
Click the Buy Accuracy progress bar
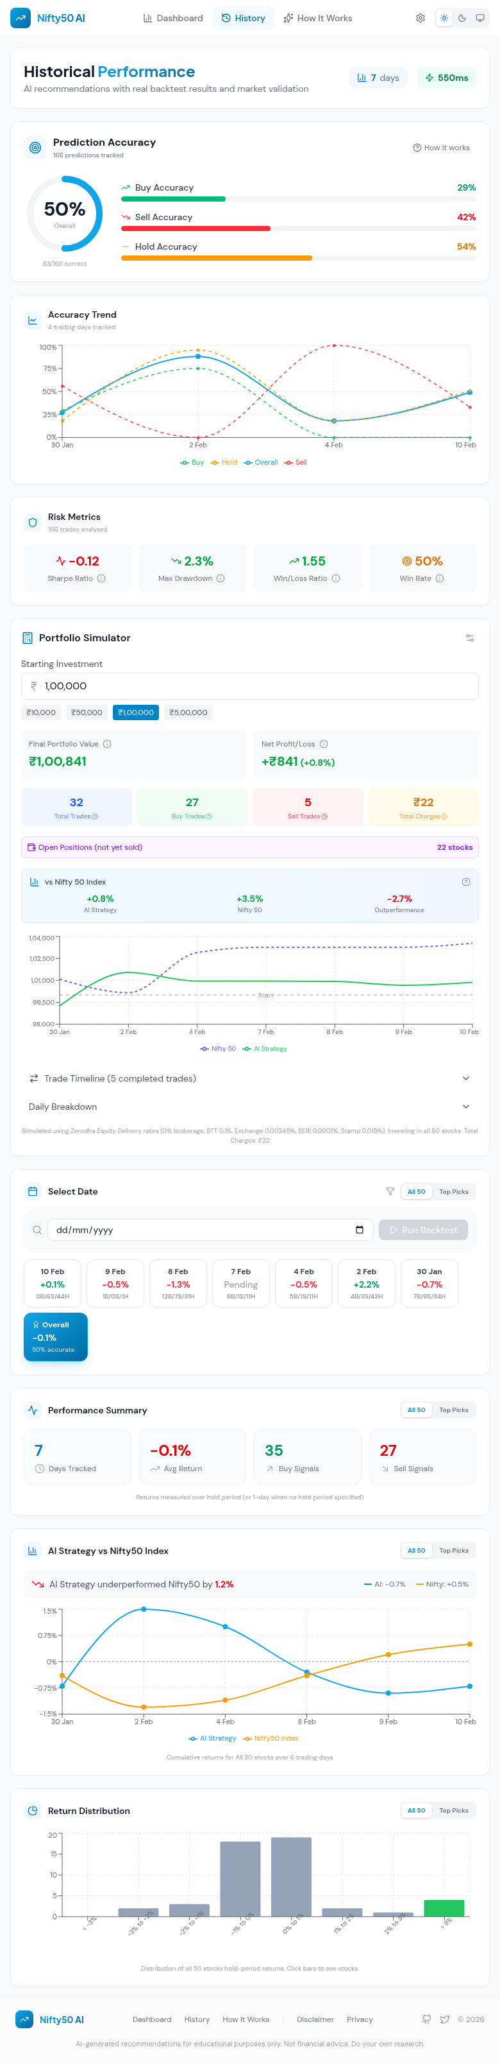point(299,198)
